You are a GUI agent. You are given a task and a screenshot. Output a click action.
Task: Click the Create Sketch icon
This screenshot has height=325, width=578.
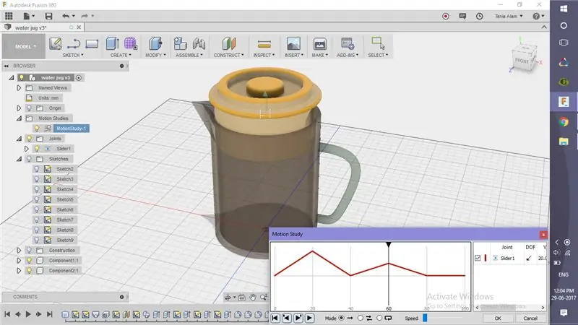pyautogui.click(x=56, y=43)
